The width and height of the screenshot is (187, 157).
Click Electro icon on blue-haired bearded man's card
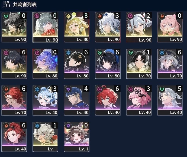click(x=69, y=89)
